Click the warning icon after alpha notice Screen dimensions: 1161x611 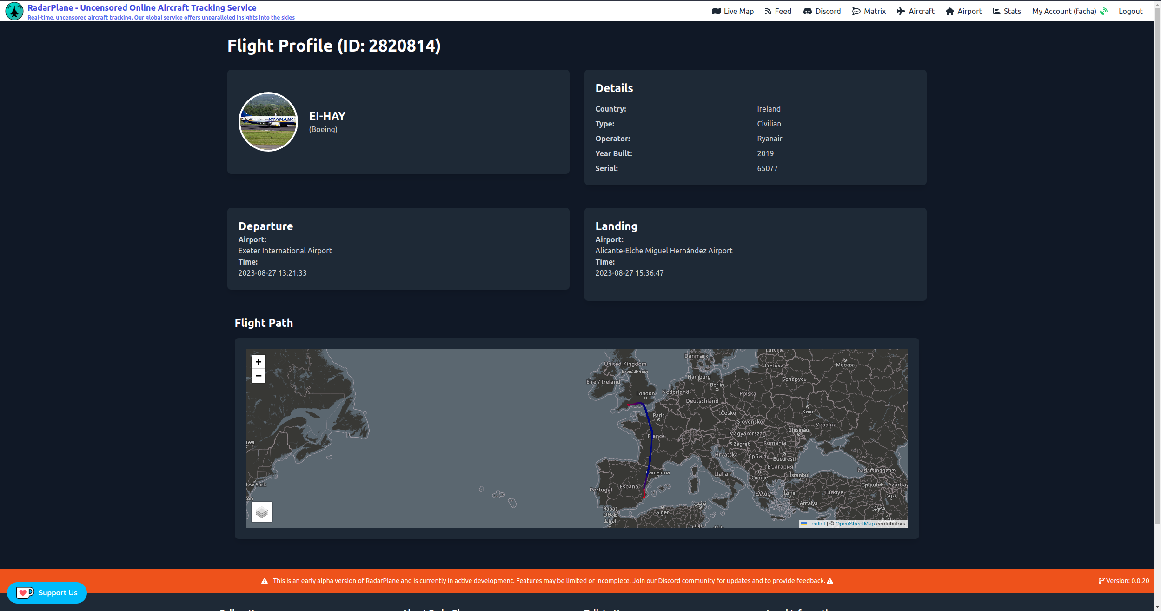(x=830, y=581)
